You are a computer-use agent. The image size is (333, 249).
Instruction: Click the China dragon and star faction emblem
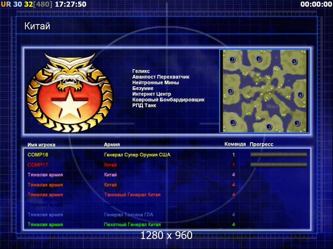70,93
